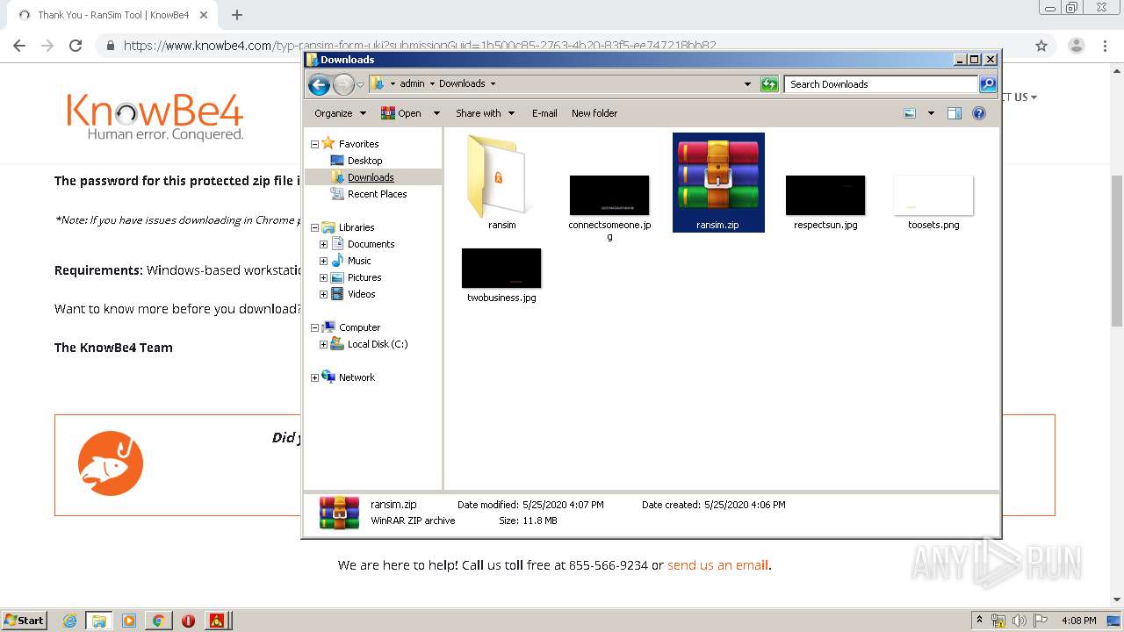Click Downloads in the address breadcrumb

point(462,84)
